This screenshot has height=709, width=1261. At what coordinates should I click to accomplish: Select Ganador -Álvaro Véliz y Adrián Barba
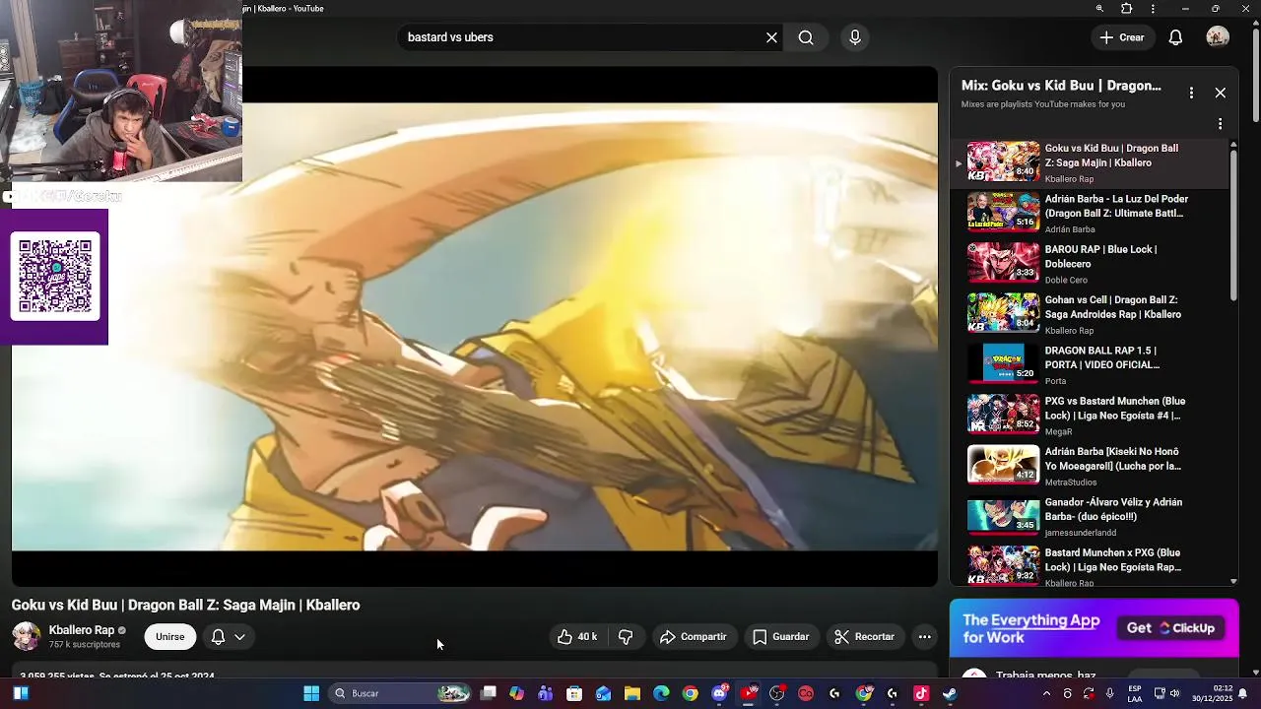pos(1089,516)
